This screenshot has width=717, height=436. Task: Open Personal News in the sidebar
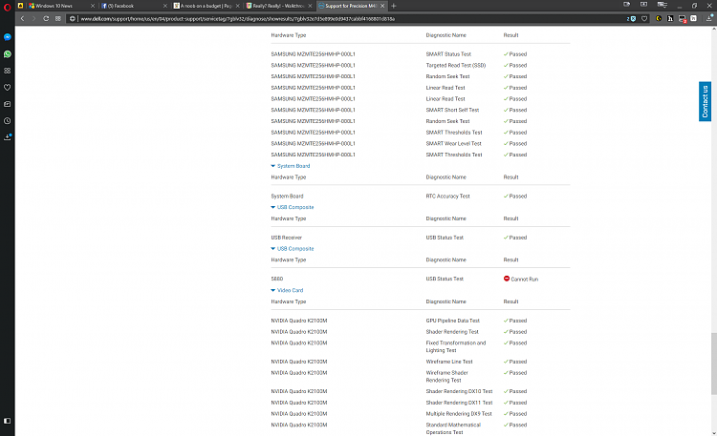pyautogui.click(x=8, y=104)
